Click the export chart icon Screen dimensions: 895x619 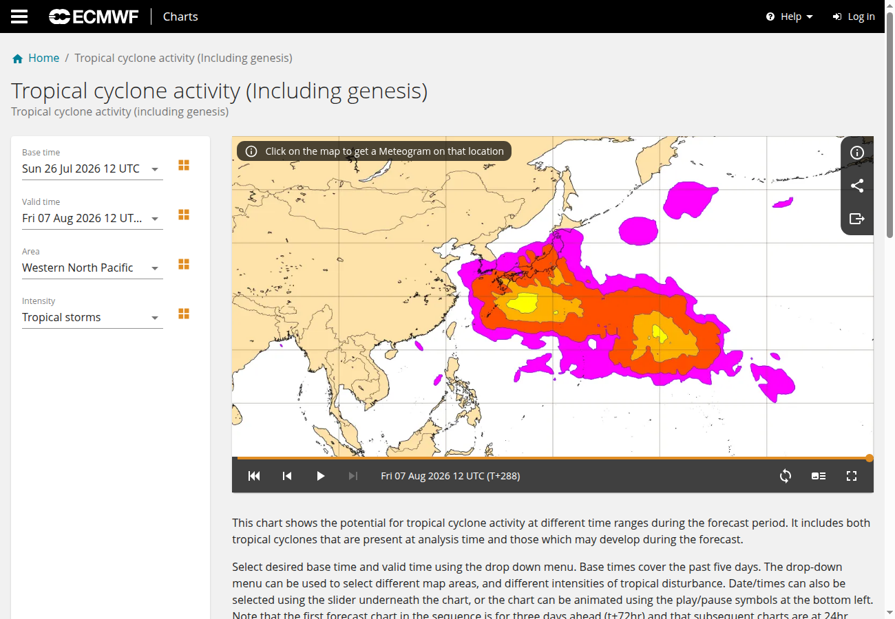857,219
